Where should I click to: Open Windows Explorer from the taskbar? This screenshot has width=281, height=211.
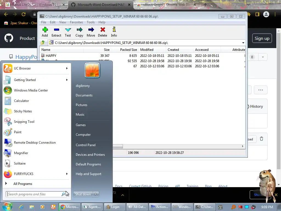click(32, 207)
